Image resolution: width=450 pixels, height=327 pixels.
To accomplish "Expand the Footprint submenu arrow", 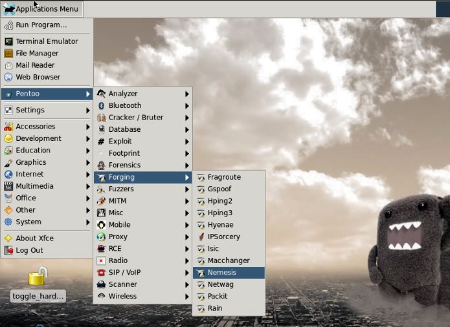I will click(187, 154).
